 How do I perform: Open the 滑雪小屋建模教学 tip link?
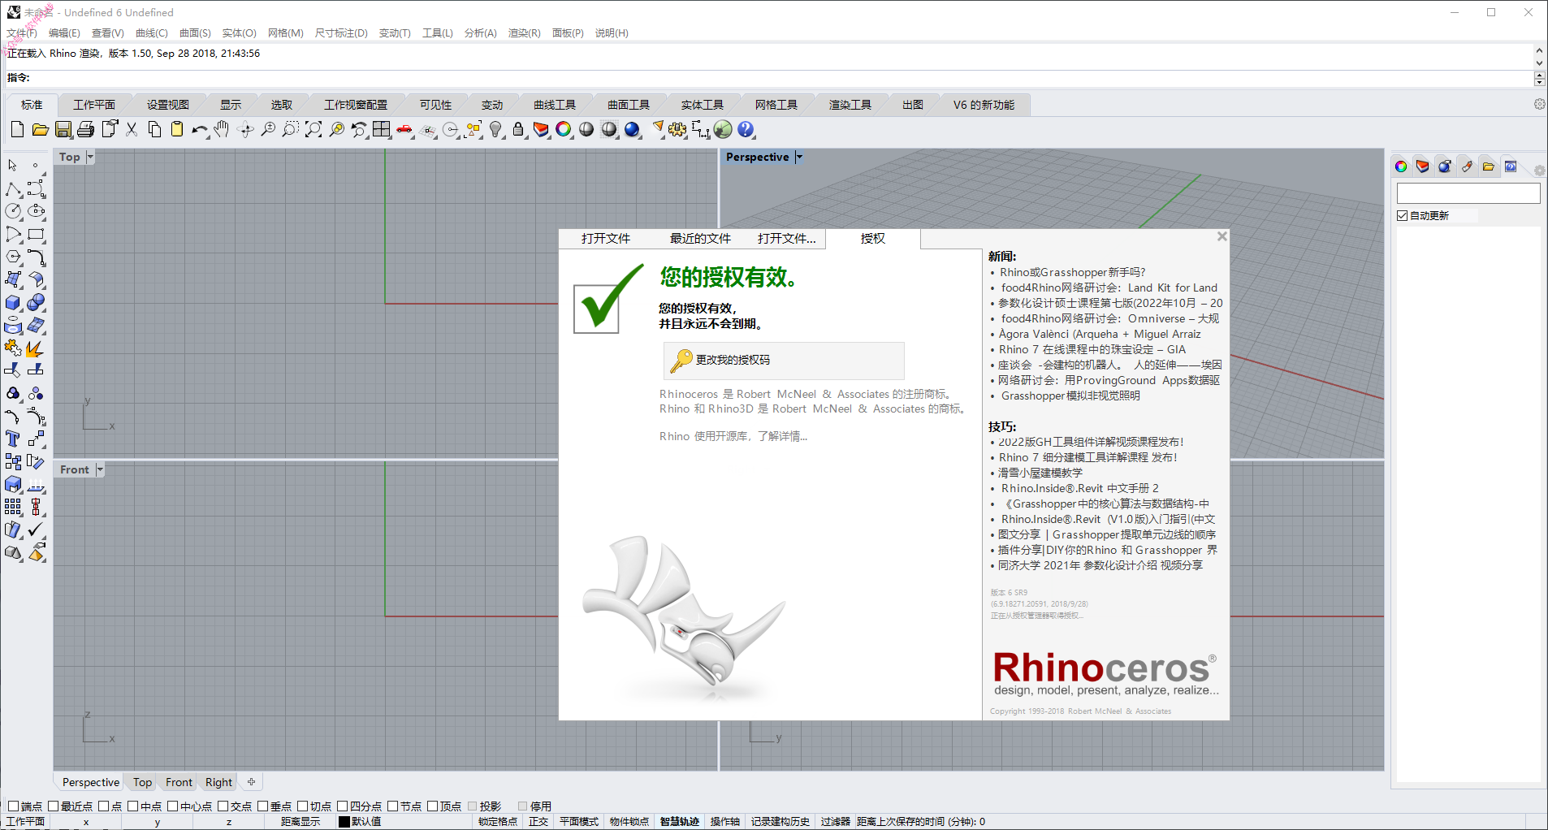pyautogui.click(x=1040, y=473)
